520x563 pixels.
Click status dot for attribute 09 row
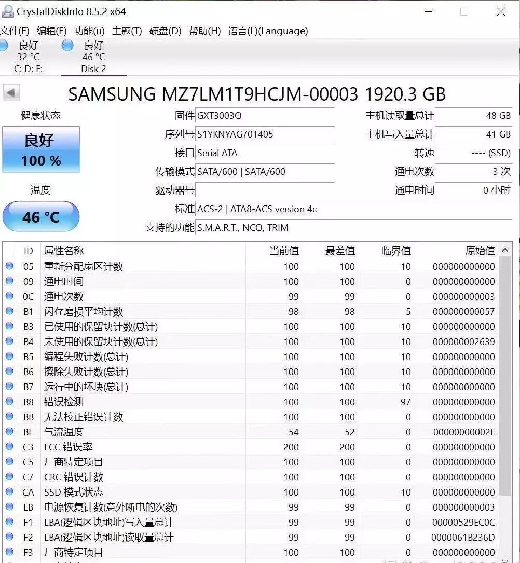pos(9,281)
